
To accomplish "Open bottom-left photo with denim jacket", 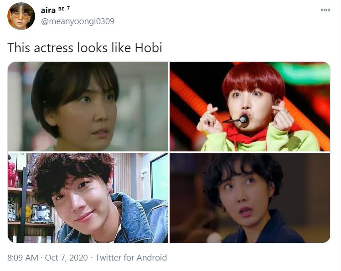I will pyautogui.click(x=88, y=198).
